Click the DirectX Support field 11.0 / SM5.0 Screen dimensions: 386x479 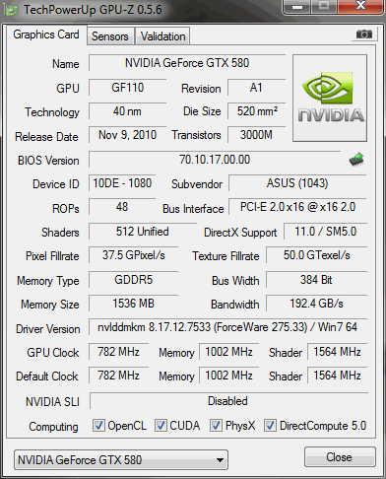point(325,232)
